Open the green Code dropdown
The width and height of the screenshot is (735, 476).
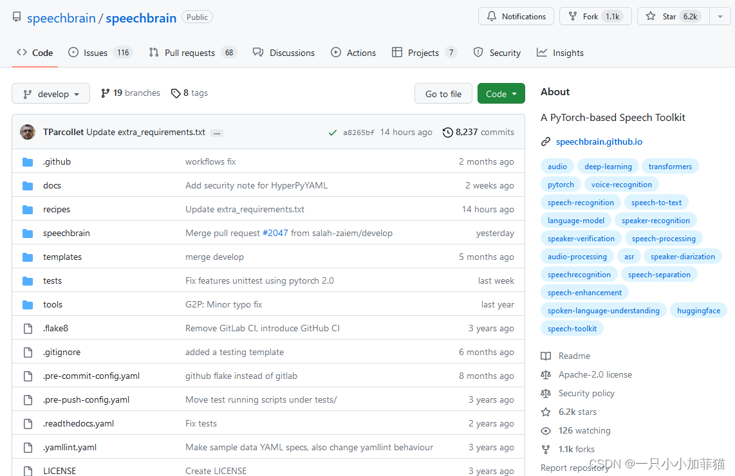click(501, 93)
